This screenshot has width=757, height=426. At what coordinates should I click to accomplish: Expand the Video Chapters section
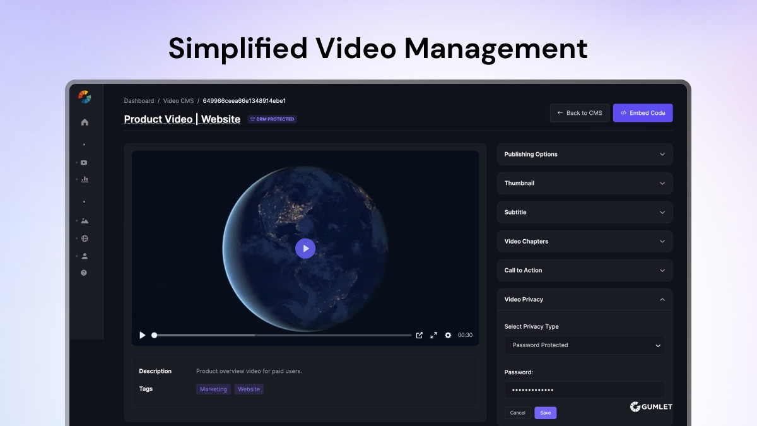[x=584, y=242]
